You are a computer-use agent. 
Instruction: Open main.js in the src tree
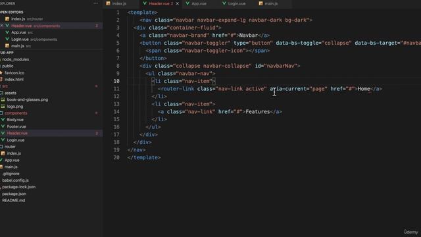[11, 167]
